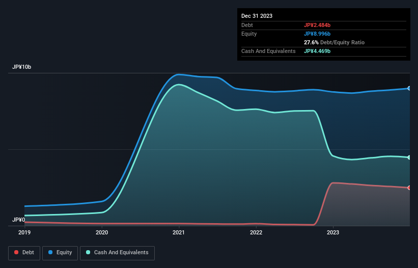Select the blue Equity endpoint marker on chart

pyautogui.click(x=409, y=88)
